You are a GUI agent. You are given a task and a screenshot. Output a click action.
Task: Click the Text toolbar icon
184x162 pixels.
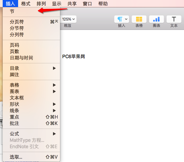(174, 19)
